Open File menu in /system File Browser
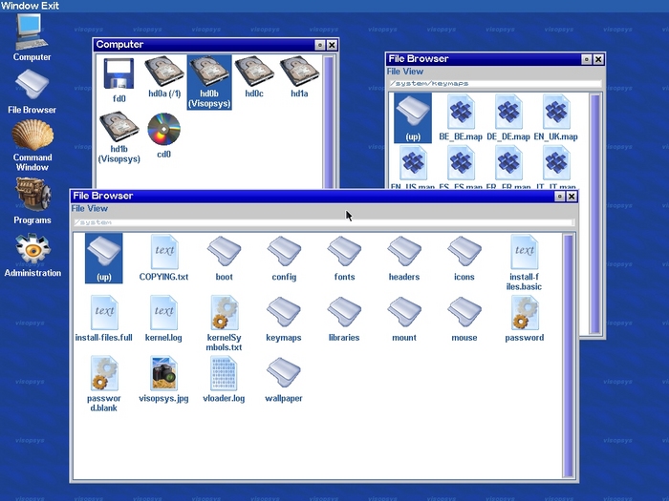This screenshot has width=669, height=501. click(78, 208)
